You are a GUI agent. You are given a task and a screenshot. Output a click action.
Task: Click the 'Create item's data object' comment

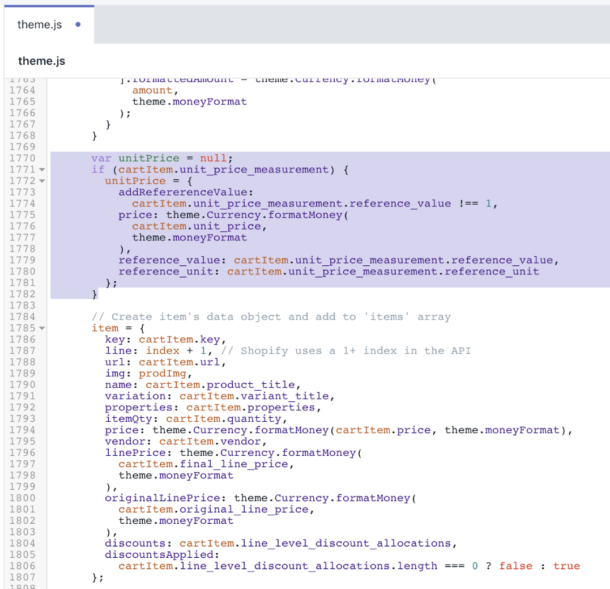pyautogui.click(x=271, y=317)
